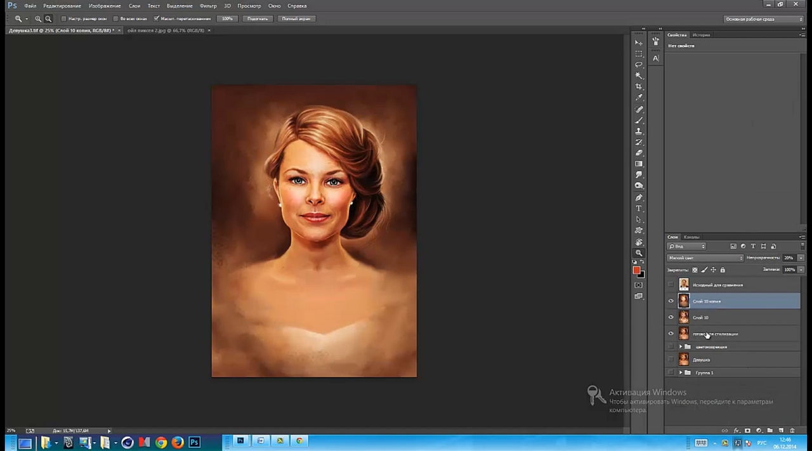
Task: Enable Настр. размер окон checkbox
Action: coord(63,18)
